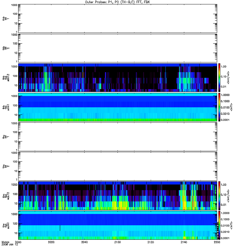This screenshot has height=251, width=235.
Task: Click the 'thc fbk edc12' y-axis label
Action: 6,195
